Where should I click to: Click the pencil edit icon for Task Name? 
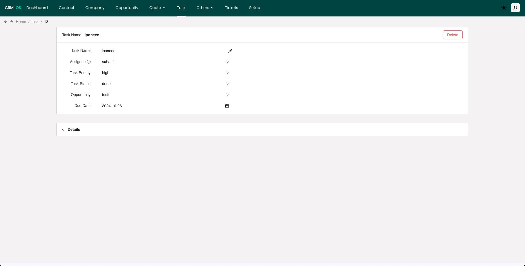coord(230,51)
